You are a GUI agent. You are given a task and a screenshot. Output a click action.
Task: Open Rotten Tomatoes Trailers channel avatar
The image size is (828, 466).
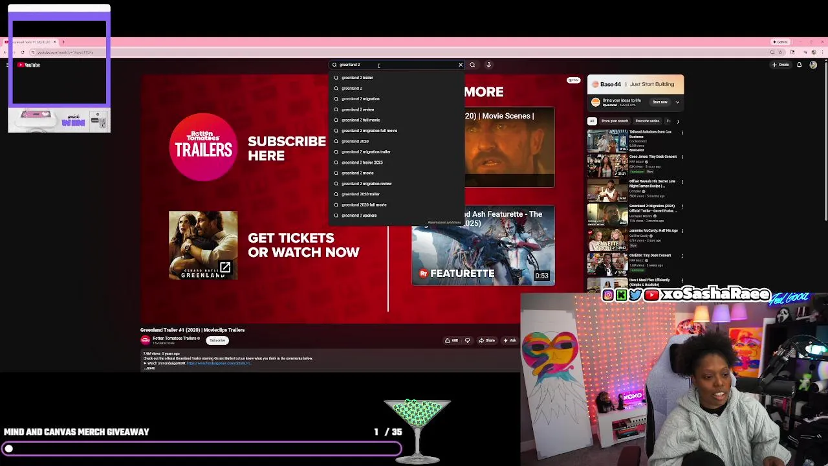[146, 340]
